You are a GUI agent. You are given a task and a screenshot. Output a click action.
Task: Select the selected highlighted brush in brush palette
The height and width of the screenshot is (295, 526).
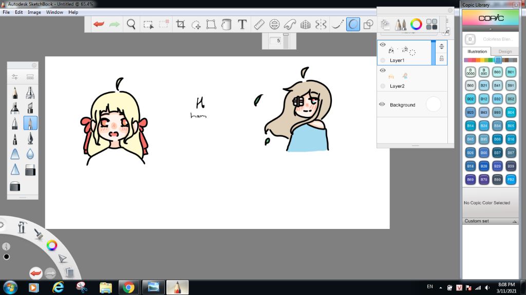click(30, 123)
